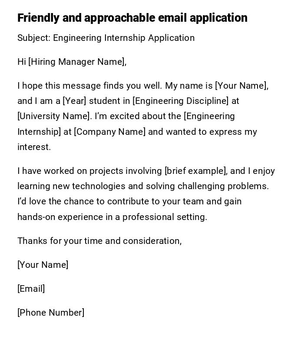Image resolution: width=304 pixels, height=340 pixels.
Task: Click "[Your Name]" in the first paragraph
Action: click(x=241, y=86)
